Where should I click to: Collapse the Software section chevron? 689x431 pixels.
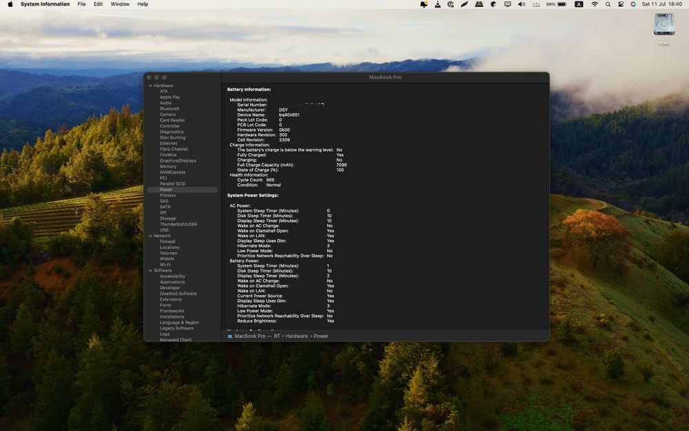click(150, 270)
